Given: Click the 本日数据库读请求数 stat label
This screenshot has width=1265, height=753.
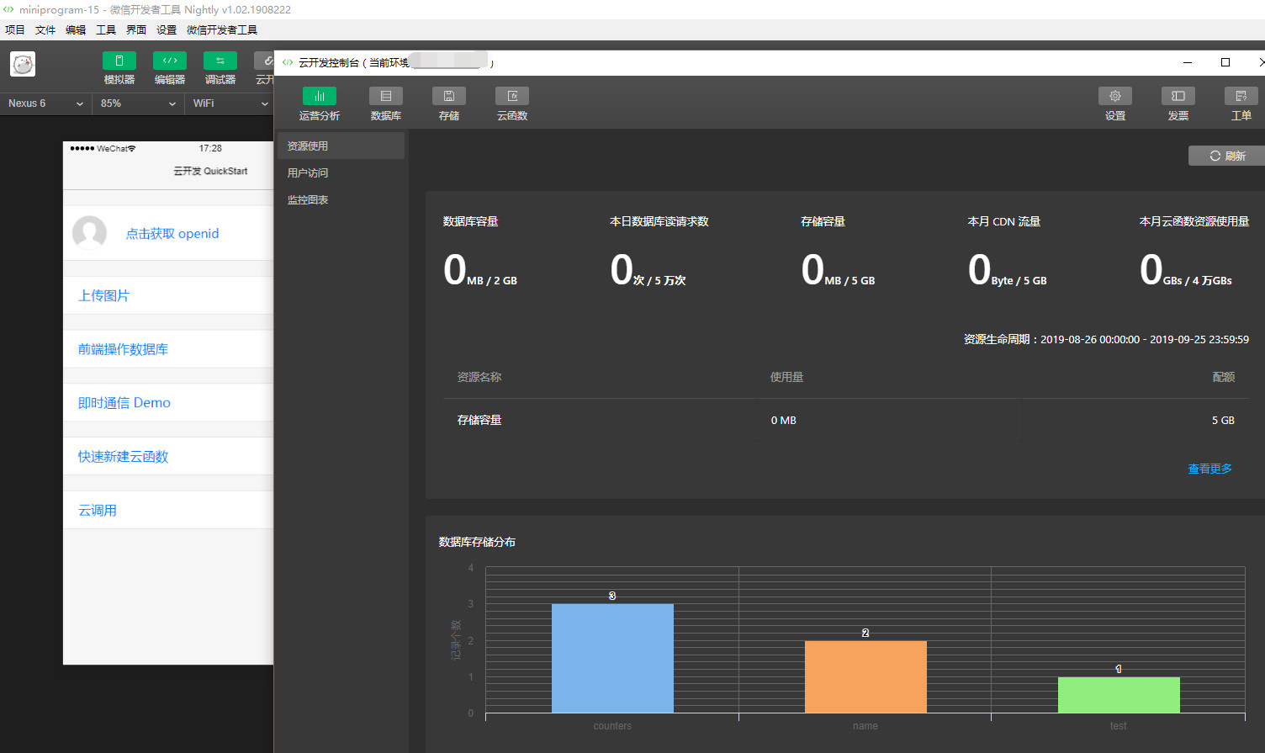Looking at the screenshot, I should click(659, 221).
